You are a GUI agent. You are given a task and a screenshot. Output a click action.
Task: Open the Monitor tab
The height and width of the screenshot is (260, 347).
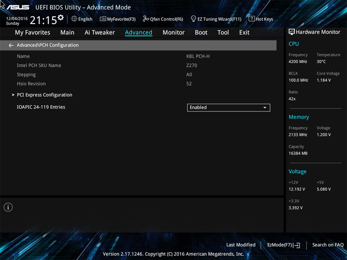173,33
